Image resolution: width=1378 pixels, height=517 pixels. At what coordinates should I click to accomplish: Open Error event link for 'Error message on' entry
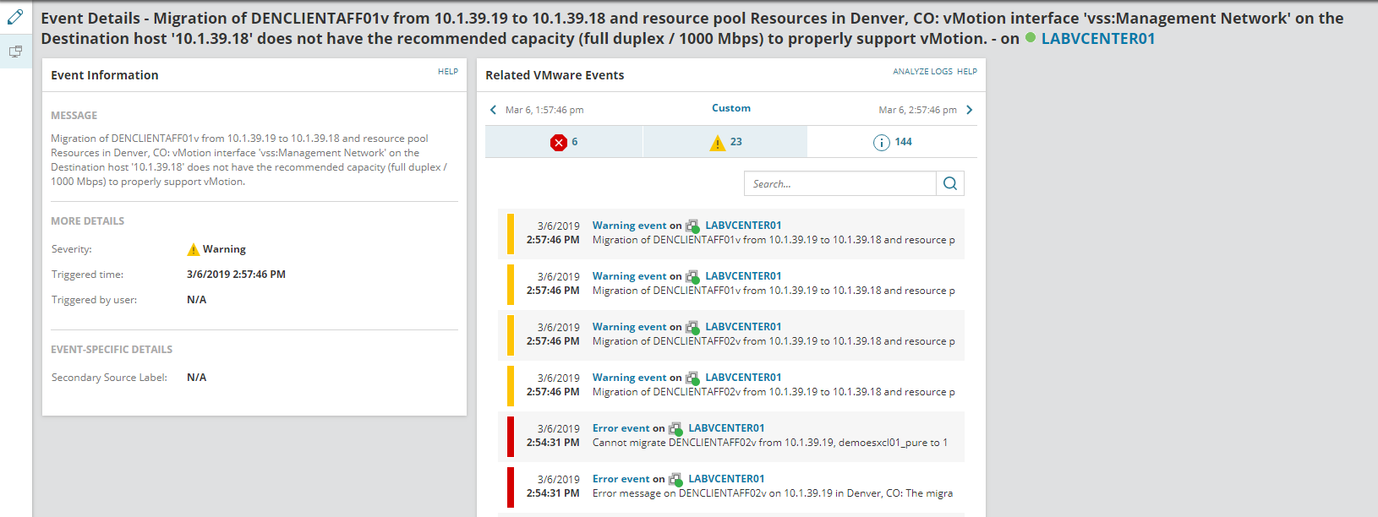coord(621,479)
